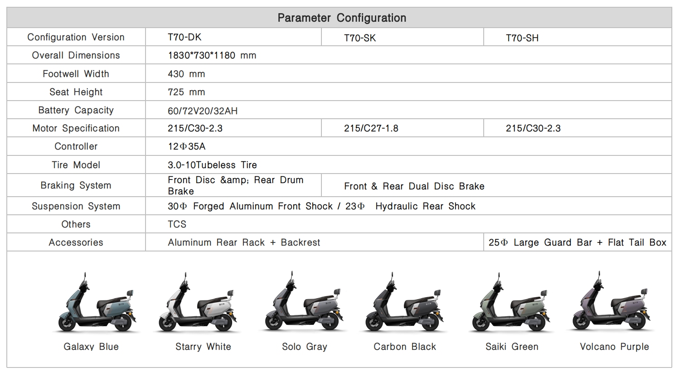Screen dimensions: 680x377
Task: Click the Galaxy Blue color label
Action: pos(91,347)
